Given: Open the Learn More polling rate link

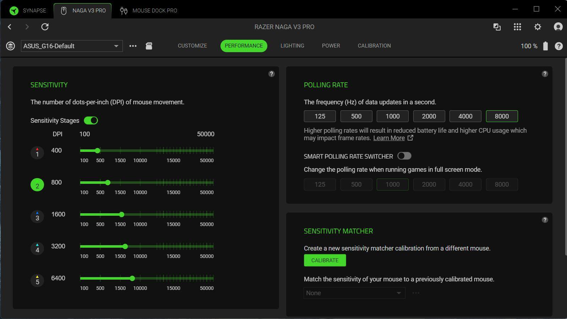Looking at the screenshot, I should (x=393, y=138).
